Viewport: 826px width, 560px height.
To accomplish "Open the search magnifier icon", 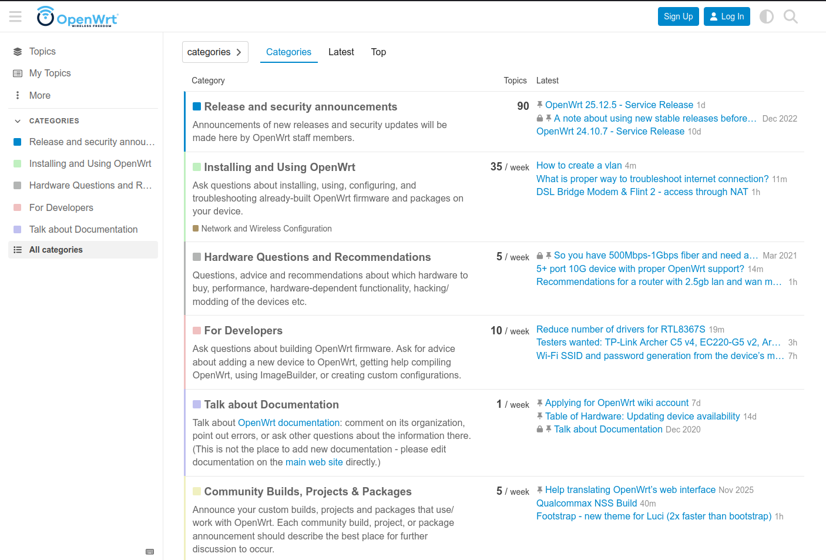I will point(791,16).
